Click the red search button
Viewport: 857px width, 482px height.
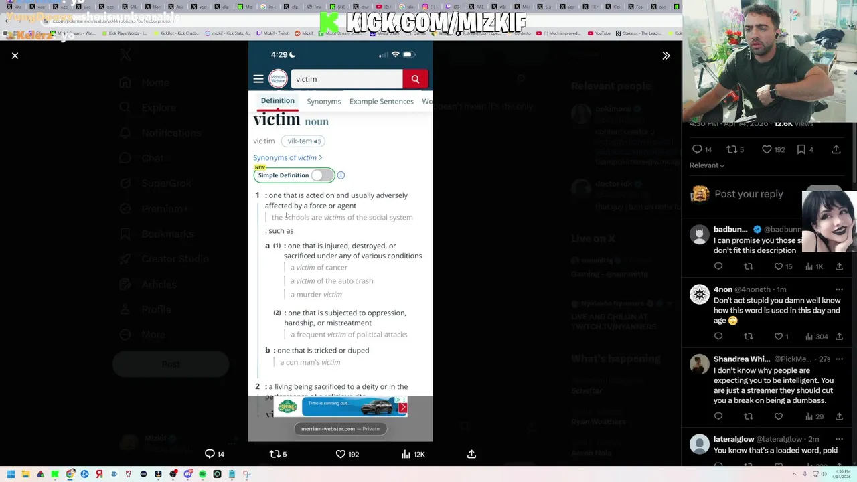415,79
